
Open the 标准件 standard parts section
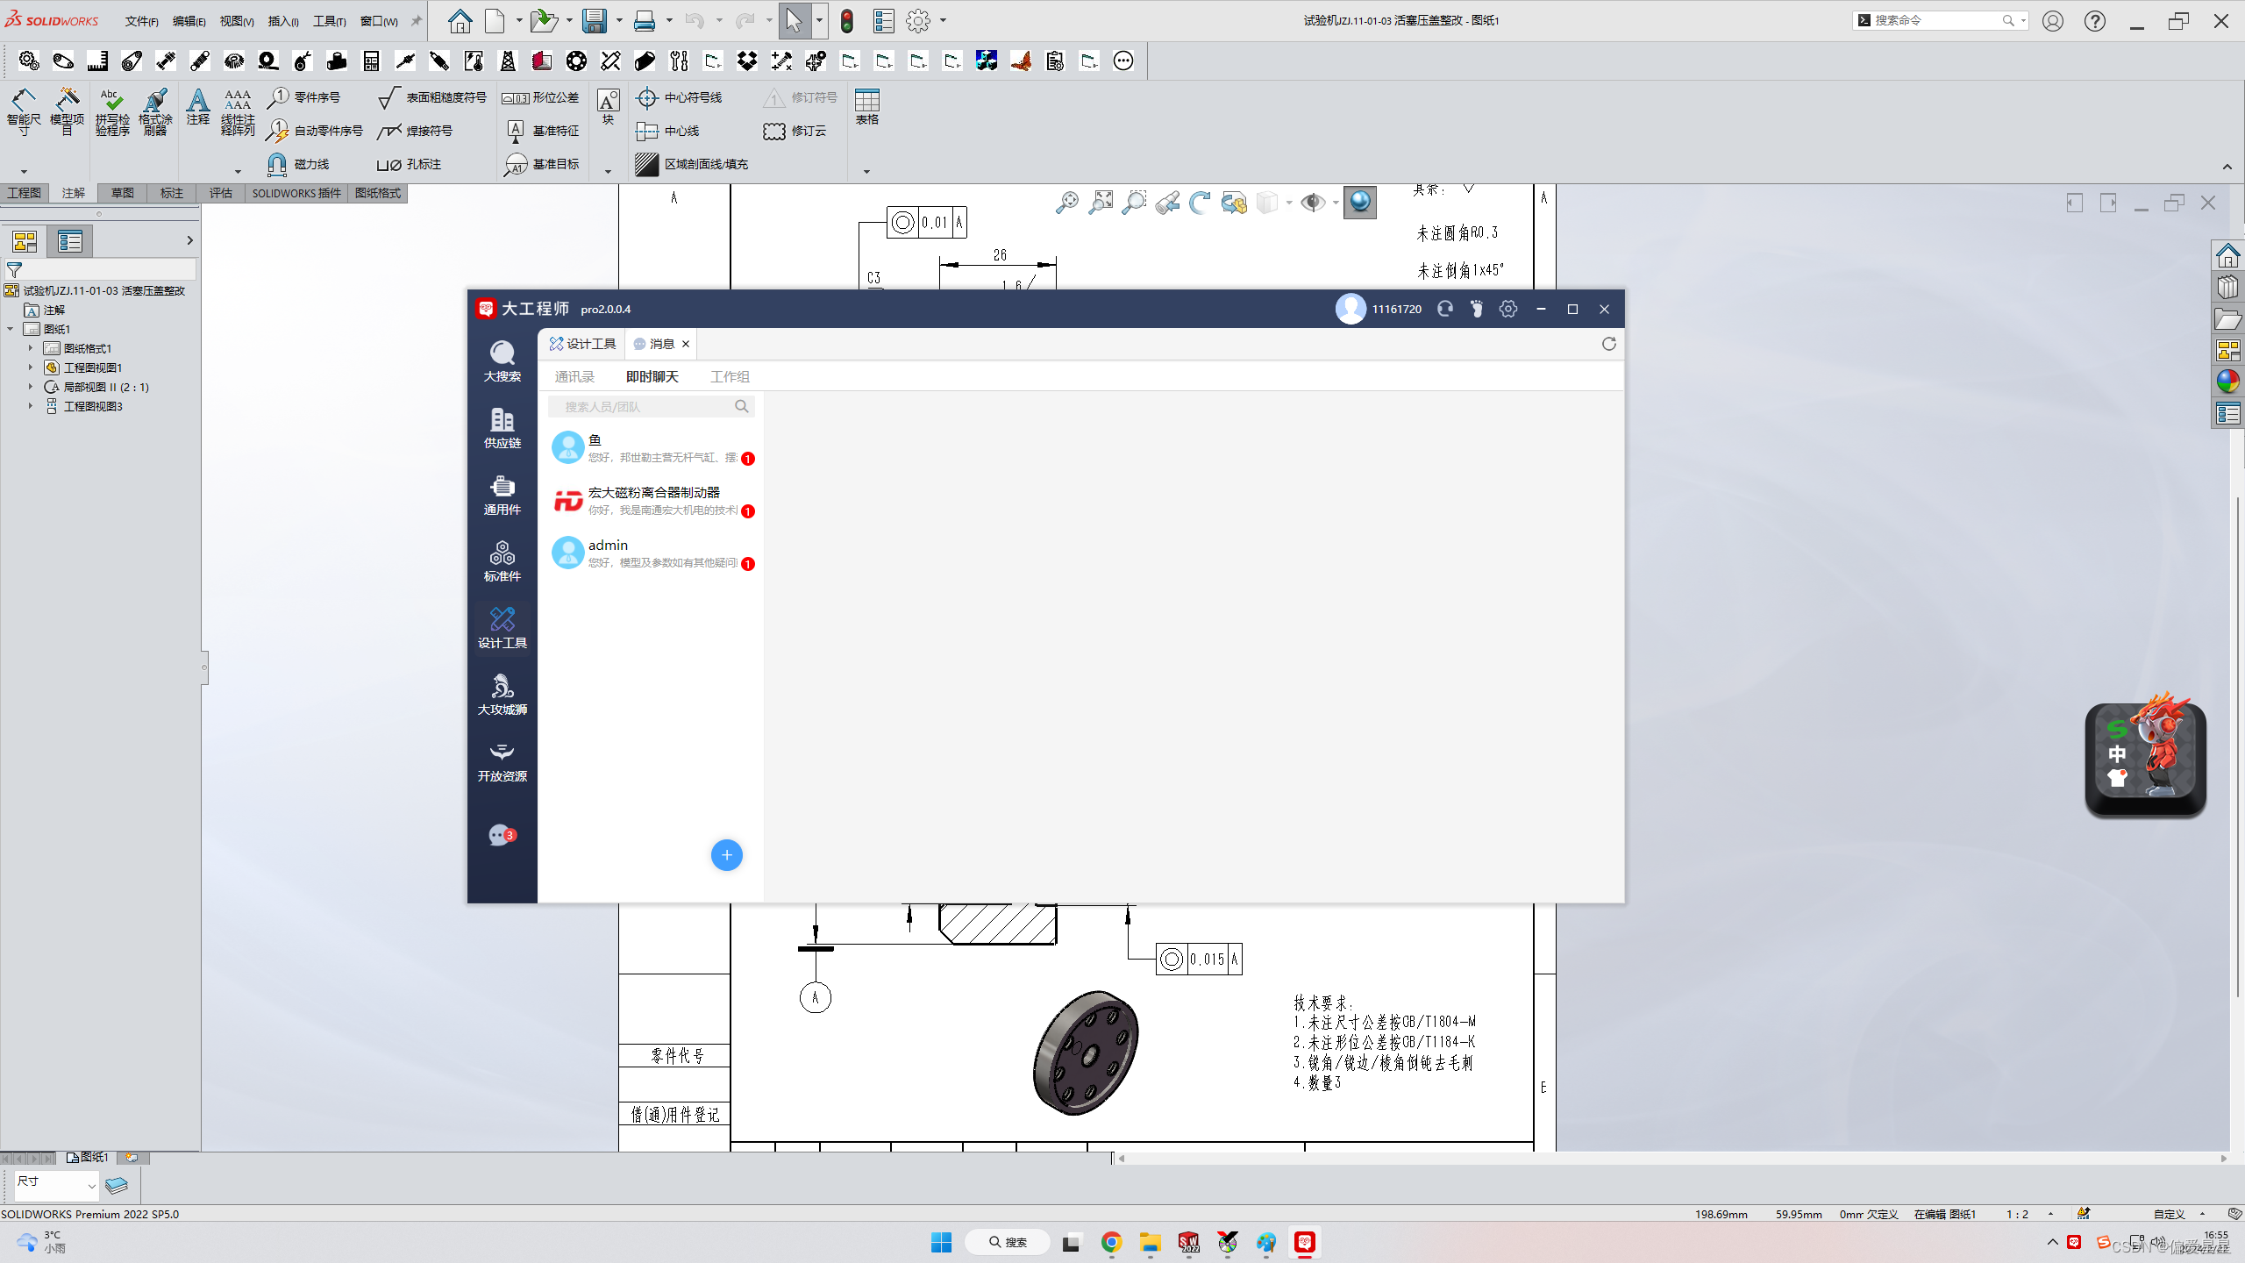[502, 560]
